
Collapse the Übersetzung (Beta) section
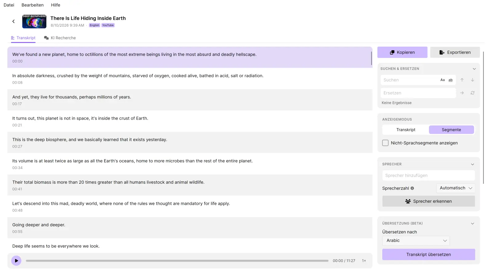[473, 224]
